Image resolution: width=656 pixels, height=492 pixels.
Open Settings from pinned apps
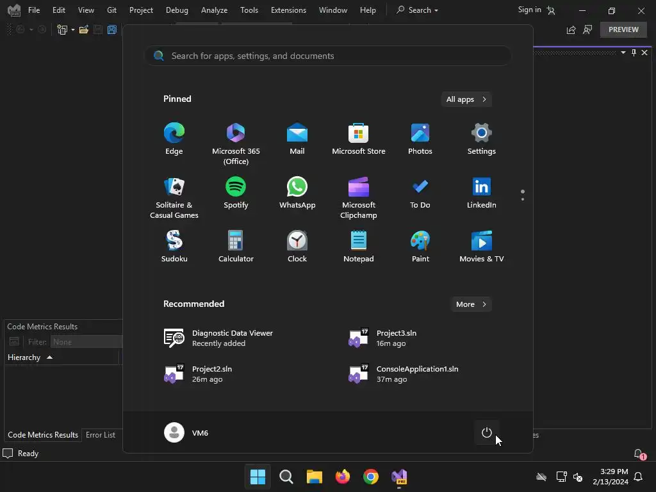(x=482, y=139)
